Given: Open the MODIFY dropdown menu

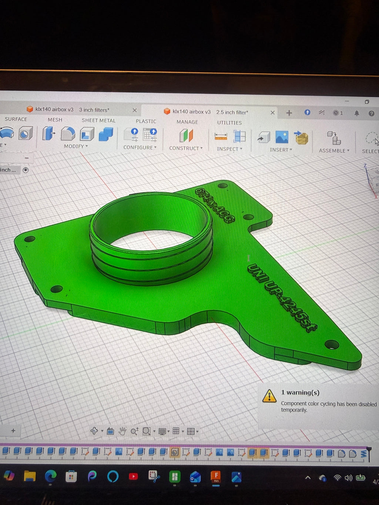Looking at the screenshot, I should [x=76, y=146].
